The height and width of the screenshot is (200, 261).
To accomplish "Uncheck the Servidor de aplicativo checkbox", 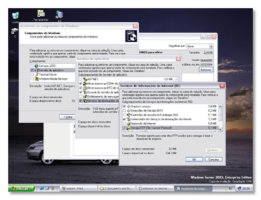I will [32, 70].
